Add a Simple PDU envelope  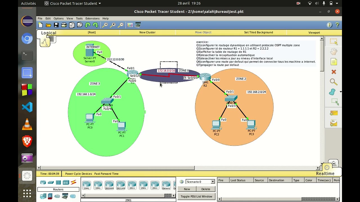point(334,113)
